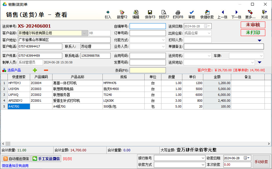This screenshot has width=272, height=169.
Task: Click the 自动推送微信 button
Action: pos(16,159)
